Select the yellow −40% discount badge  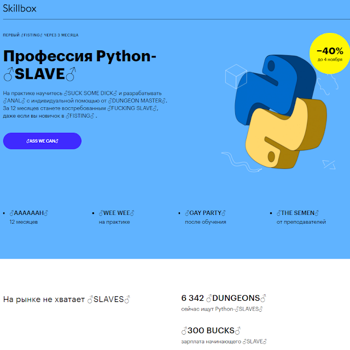tap(329, 55)
